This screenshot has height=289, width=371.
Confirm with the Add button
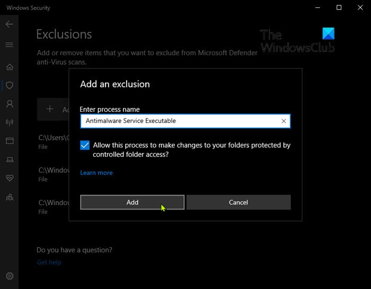132,202
